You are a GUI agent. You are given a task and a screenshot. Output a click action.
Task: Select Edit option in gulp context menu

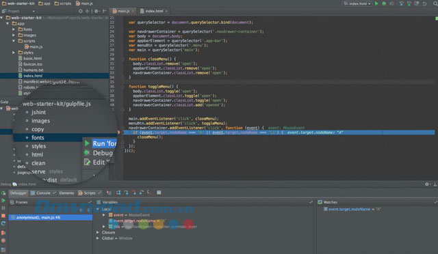[97, 163]
